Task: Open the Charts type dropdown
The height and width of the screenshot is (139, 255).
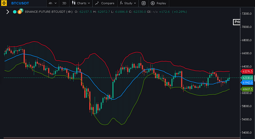Action: tap(81, 3)
